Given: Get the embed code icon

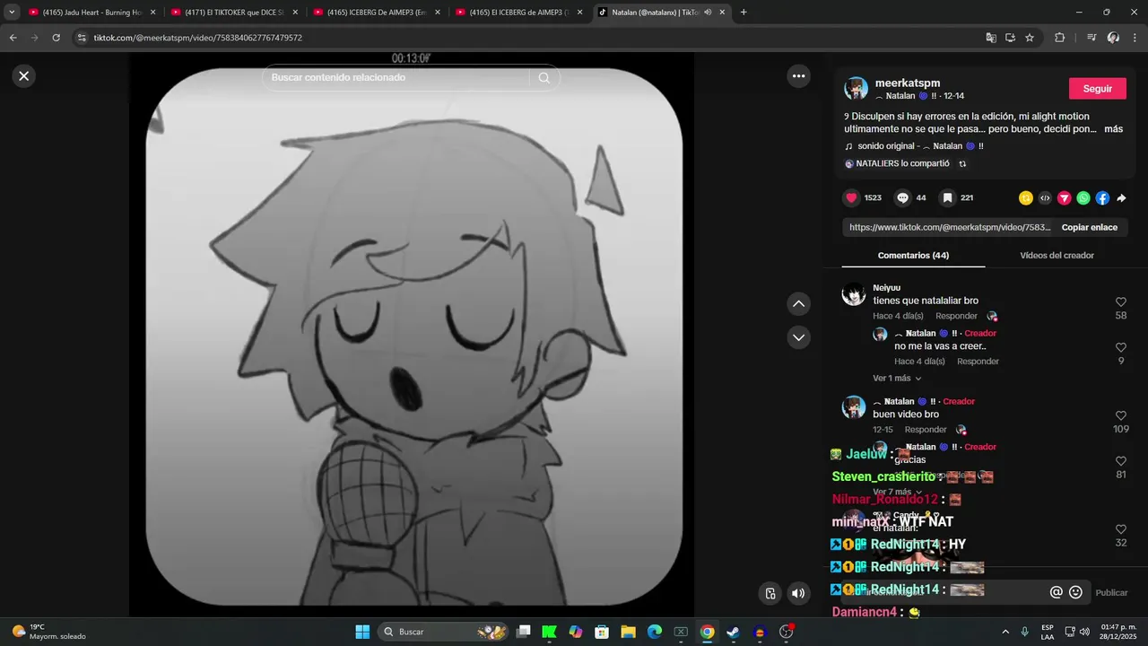Looking at the screenshot, I should [x=1045, y=198].
